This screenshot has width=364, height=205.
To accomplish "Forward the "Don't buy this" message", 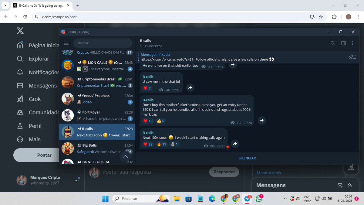I will (x=261, y=121).
